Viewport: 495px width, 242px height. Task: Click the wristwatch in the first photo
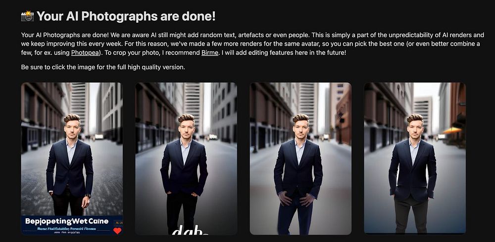click(88, 195)
